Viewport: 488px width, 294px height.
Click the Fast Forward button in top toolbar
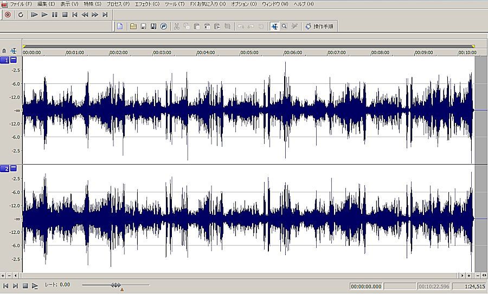[95, 15]
